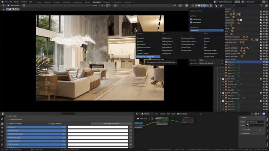Select Composited Lightgroups render pass

(x=148, y=57)
